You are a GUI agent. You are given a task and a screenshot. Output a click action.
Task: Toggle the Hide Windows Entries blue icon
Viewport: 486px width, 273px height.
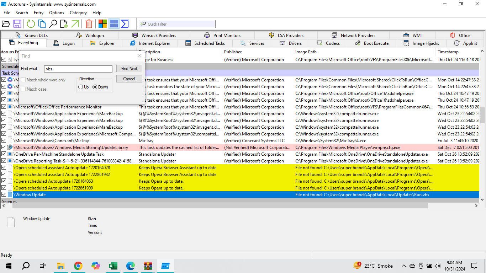(x=114, y=24)
